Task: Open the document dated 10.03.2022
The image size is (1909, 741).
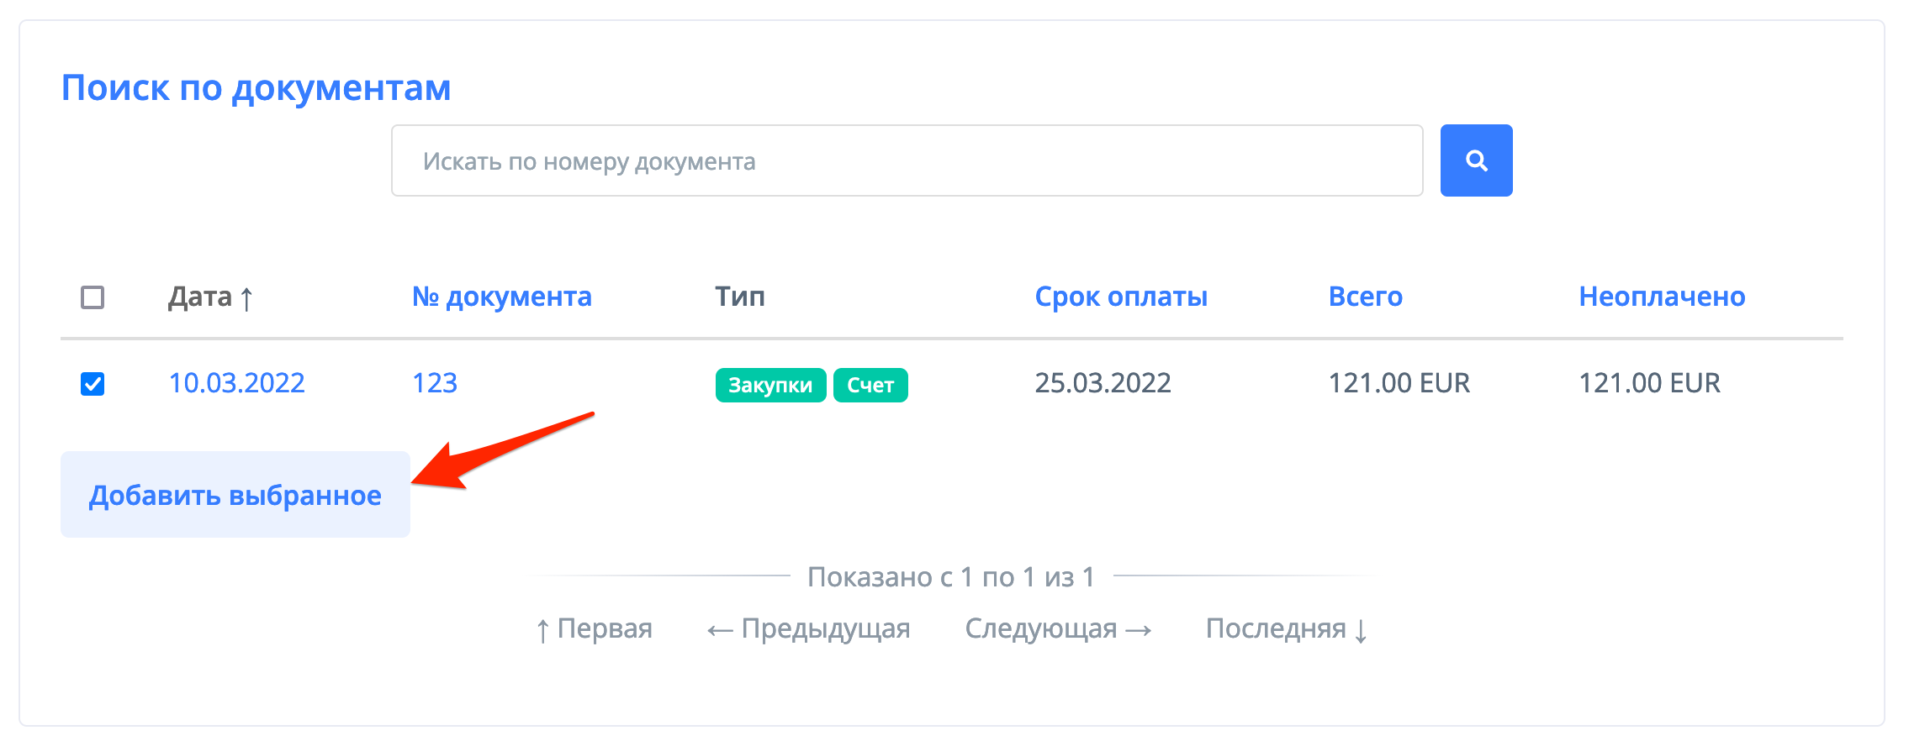Action: 236,384
